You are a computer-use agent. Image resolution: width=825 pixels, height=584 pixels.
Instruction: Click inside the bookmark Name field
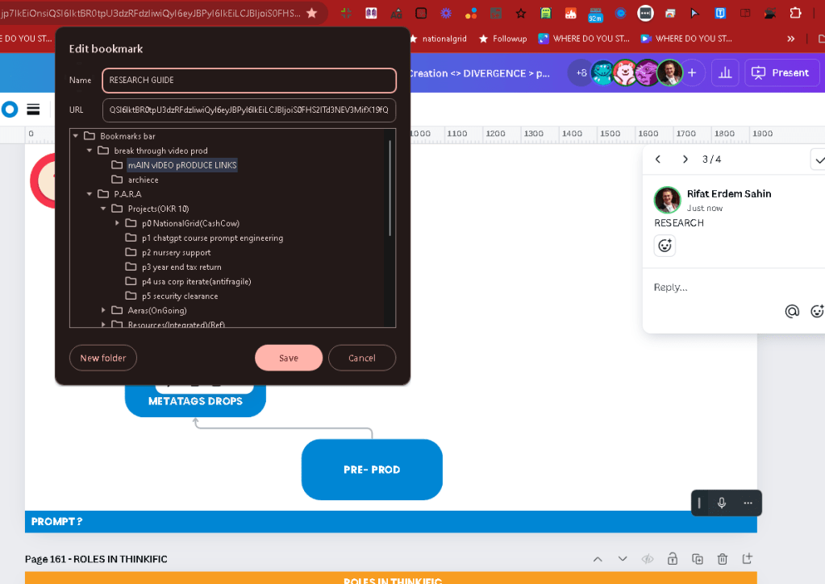(249, 80)
